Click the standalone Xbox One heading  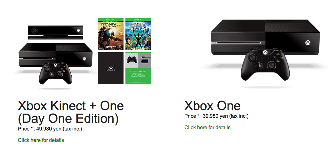pos(212,106)
